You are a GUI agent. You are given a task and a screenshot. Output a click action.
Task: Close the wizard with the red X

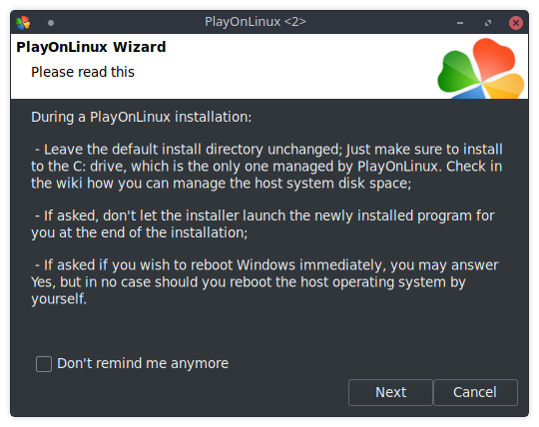(x=516, y=23)
